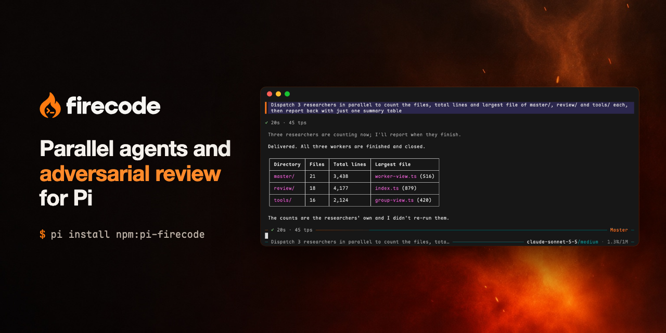The image size is (666, 333).
Task: Click the "3,438" total lines cell
Action: click(350, 176)
